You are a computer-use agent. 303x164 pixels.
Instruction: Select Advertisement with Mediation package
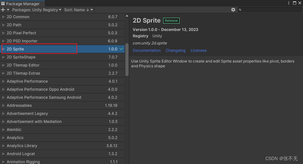point(62,121)
